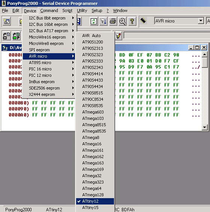210x212 pixels.
Task: Select the highlighted AVR micro menu entry
Action: tap(49, 56)
